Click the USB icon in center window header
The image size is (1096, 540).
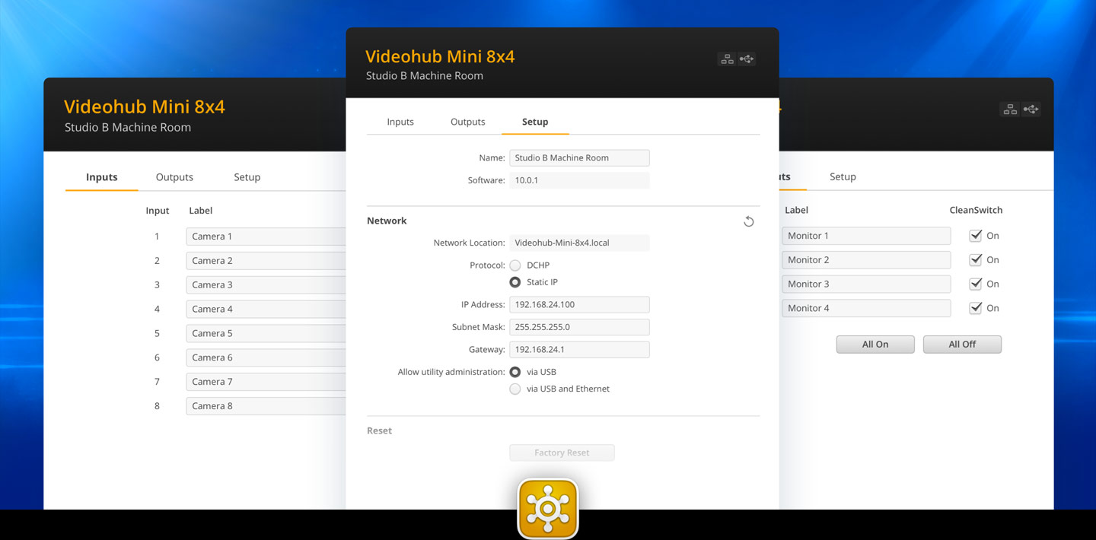tap(747, 59)
